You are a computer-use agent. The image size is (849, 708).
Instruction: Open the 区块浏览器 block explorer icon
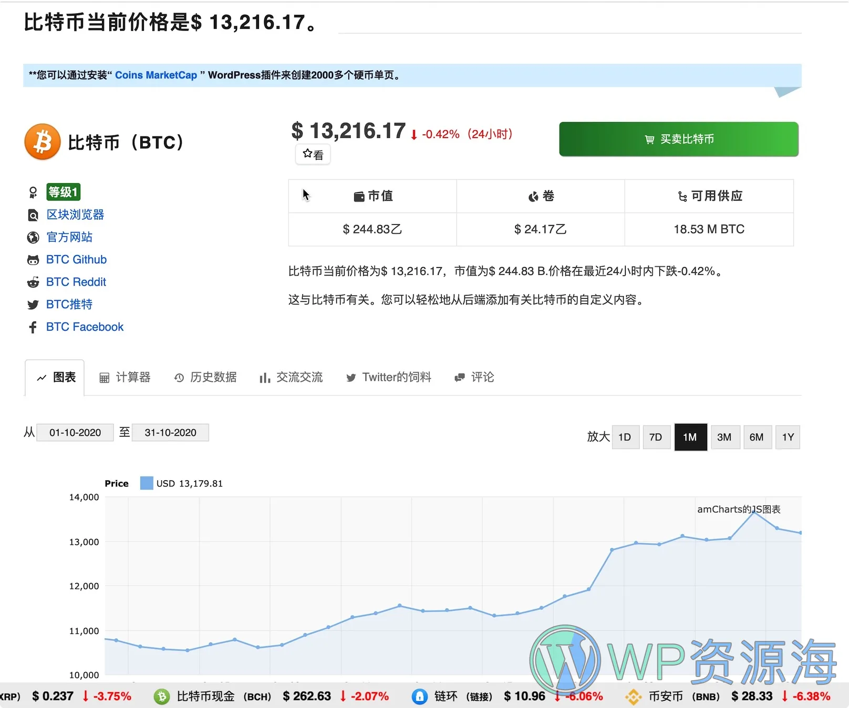(33, 215)
